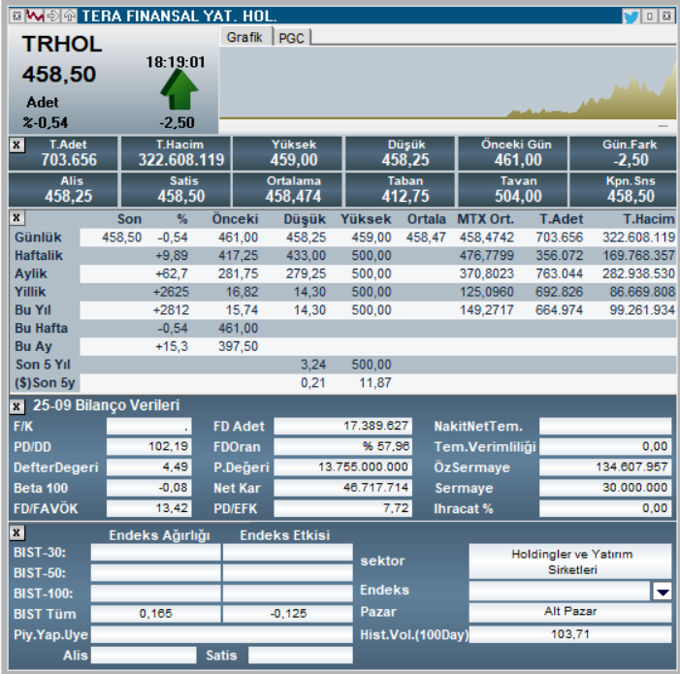Close the Bilanço Verileri panel with x
The height and width of the screenshot is (674, 680).
point(16,406)
